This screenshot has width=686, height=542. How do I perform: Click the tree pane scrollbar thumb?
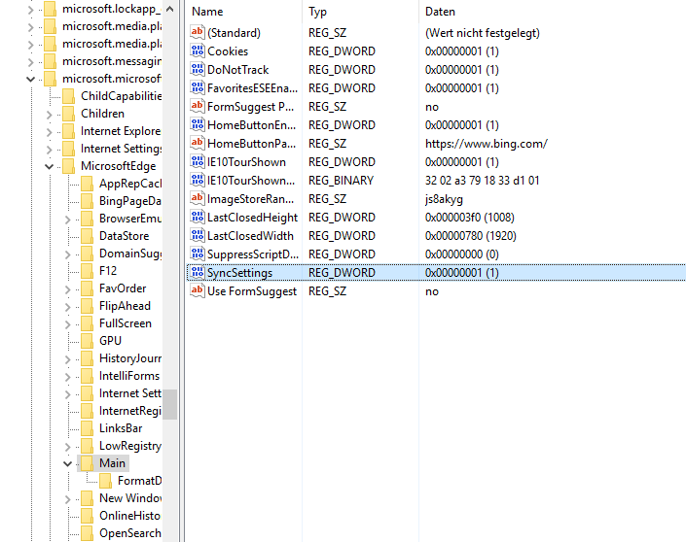point(169,404)
